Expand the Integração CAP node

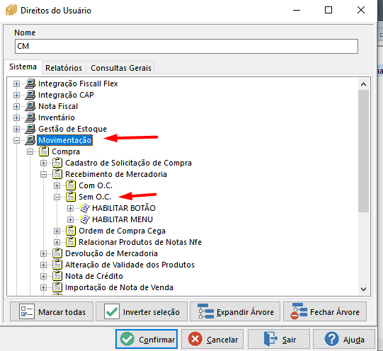(x=16, y=95)
